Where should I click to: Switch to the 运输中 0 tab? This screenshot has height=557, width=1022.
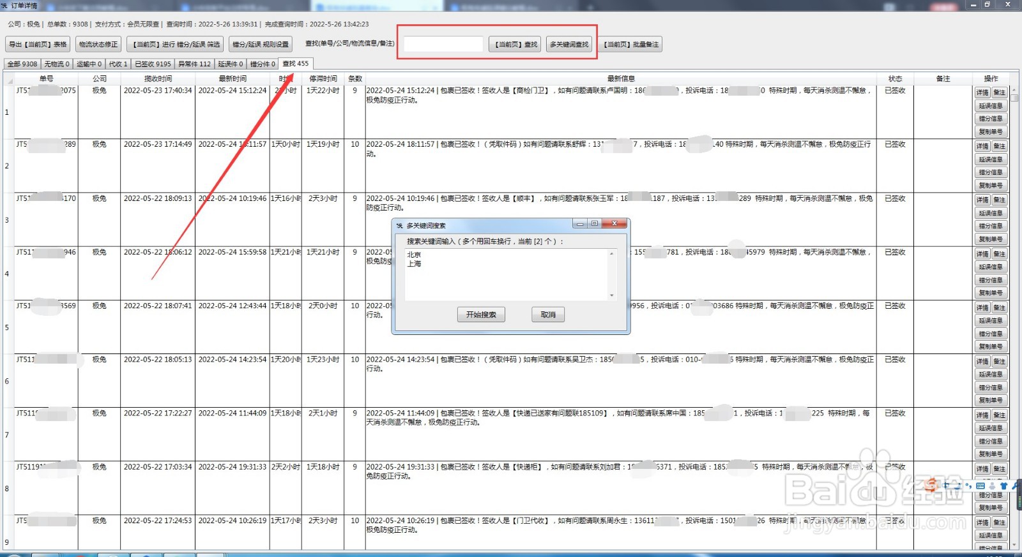(x=89, y=64)
